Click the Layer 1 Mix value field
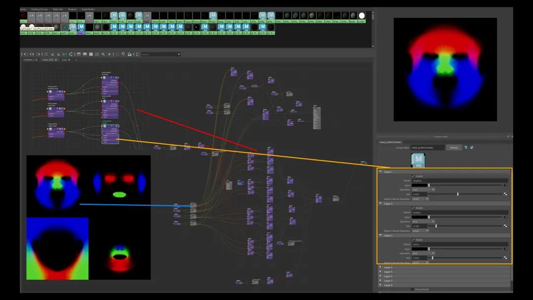Image resolution: width=533 pixels, height=300 pixels. pyautogui.click(x=419, y=194)
